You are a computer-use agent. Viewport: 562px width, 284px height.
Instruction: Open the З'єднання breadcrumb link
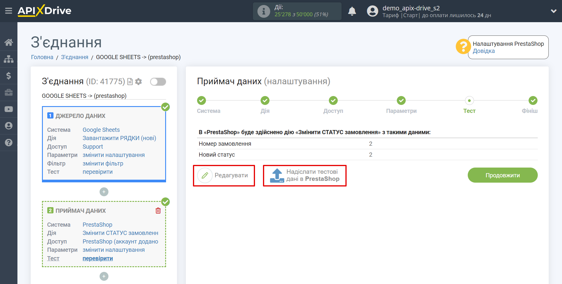pos(74,57)
